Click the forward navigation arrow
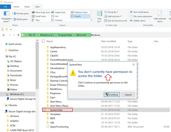Screen dimensions: 171x132 pos(10,35)
